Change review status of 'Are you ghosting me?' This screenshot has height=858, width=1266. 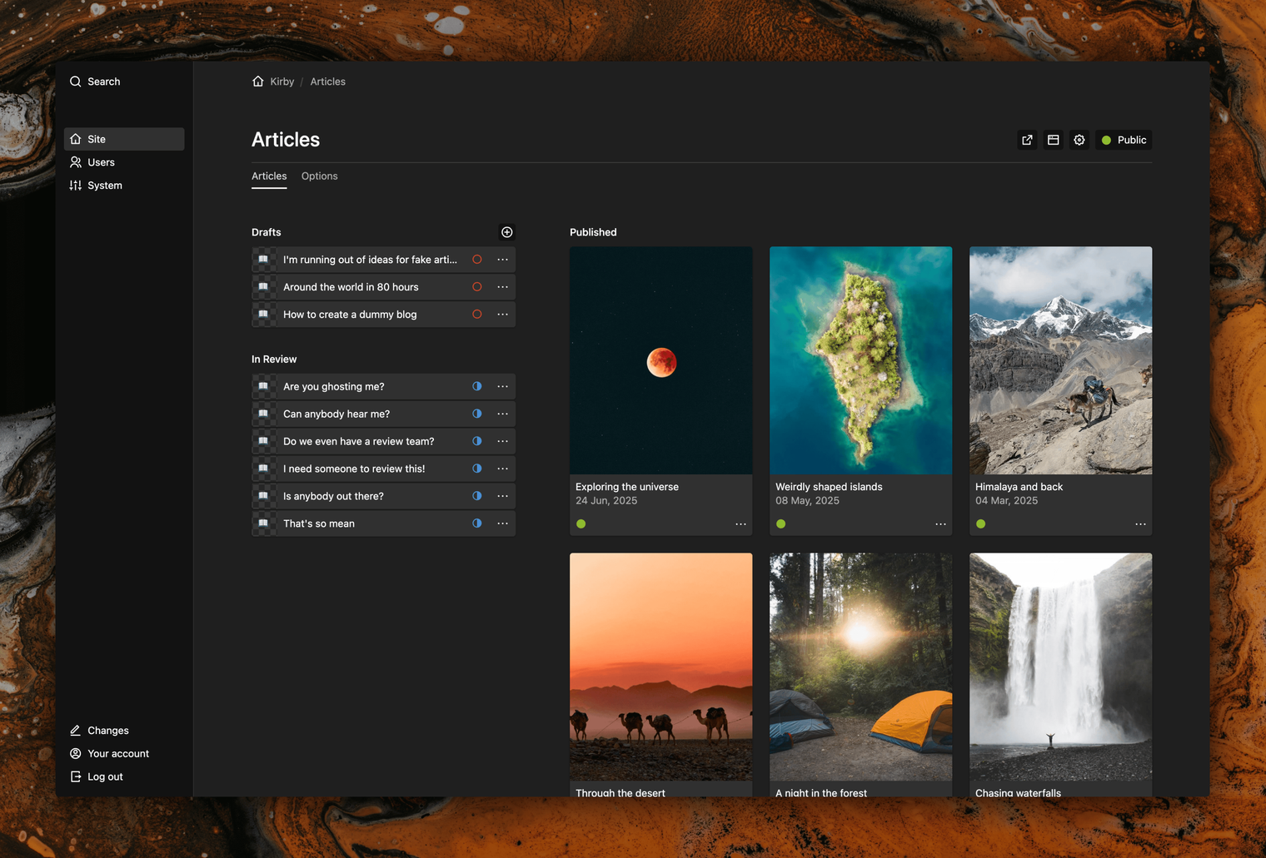[x=477, y=386]
